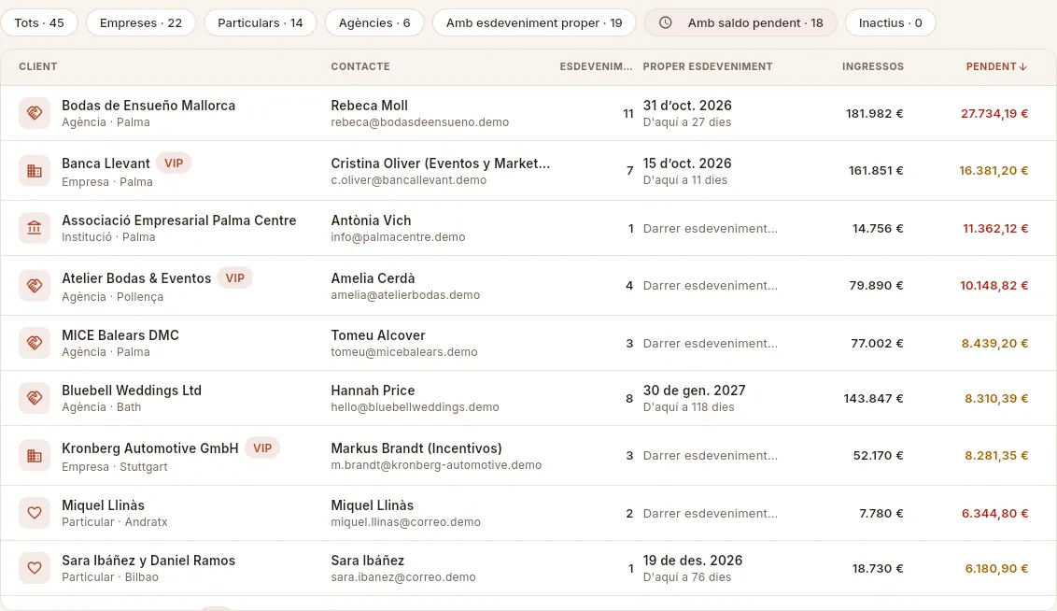Viewport: 1057px width, 611px height.
Task: Click pending amount 11.362,12 €
Action: (x=995, y=229)
